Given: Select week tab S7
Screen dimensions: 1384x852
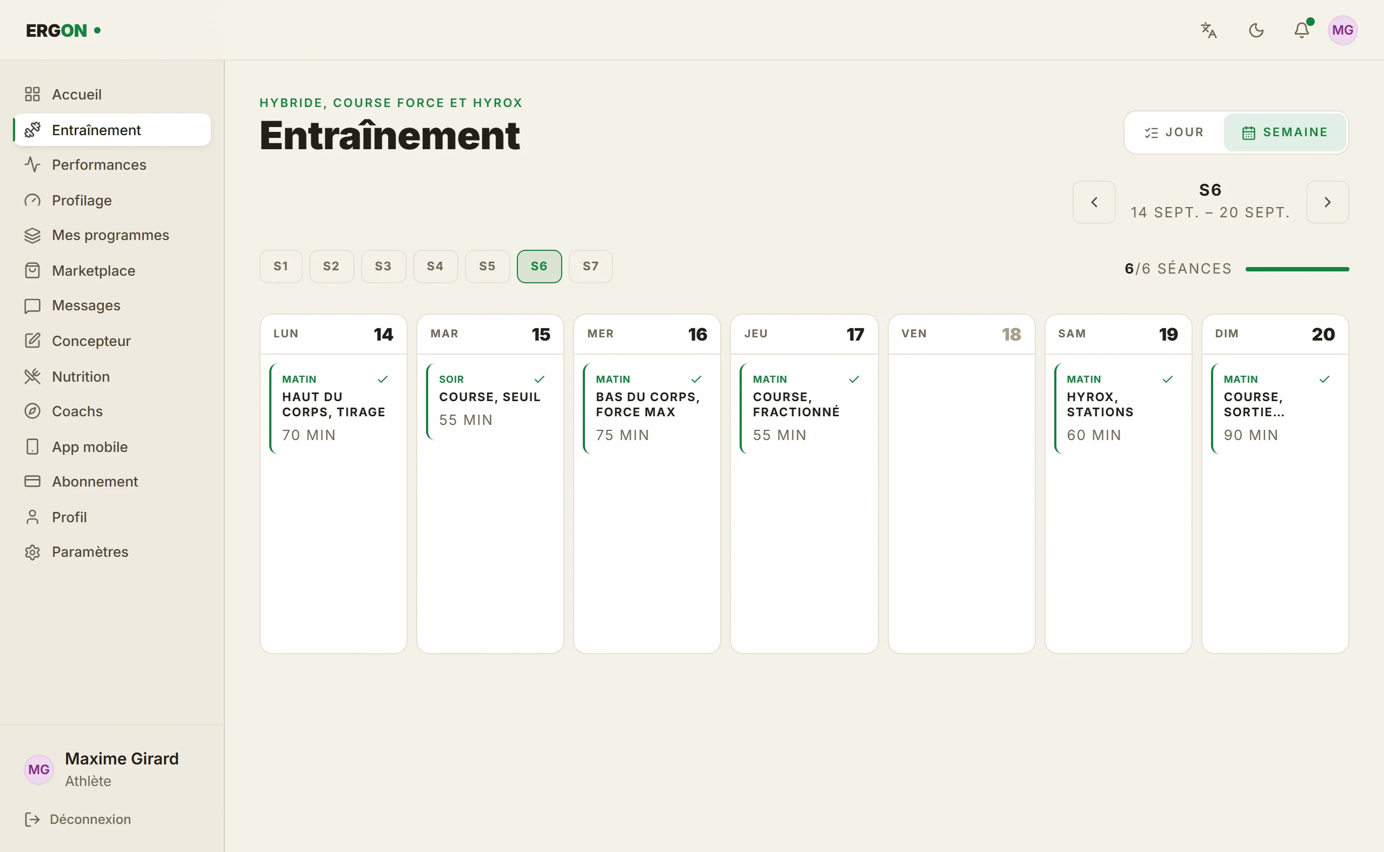Looking at the screenshot, I should click(590, 267).
